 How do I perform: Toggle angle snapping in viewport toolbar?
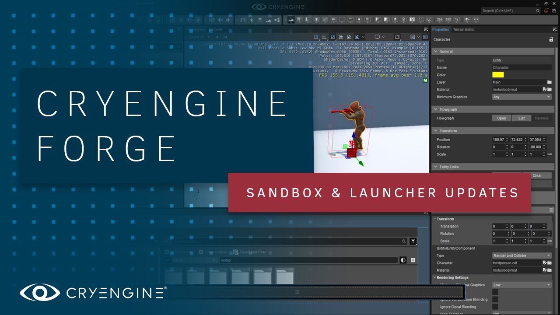(x=324, y=37)
